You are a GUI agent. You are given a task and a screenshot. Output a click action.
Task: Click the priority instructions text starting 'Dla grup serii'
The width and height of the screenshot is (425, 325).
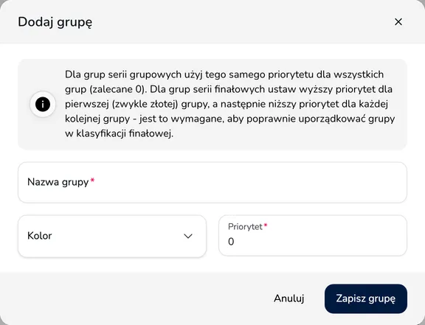pos(229,104)
